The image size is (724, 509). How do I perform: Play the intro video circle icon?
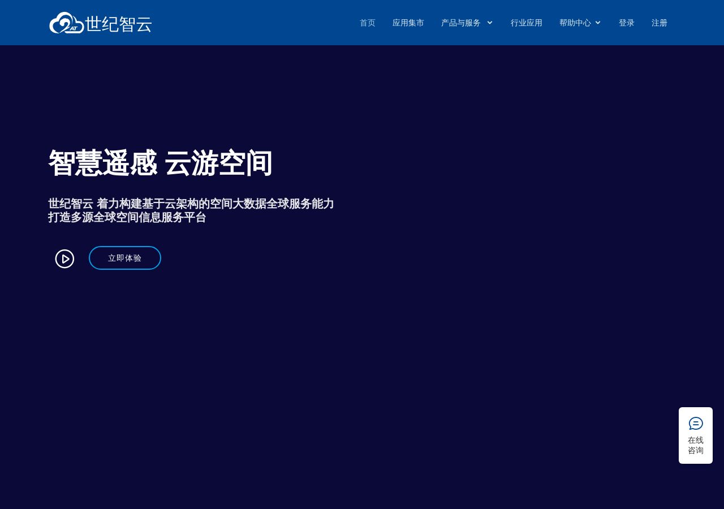click(x=64, y=259)
